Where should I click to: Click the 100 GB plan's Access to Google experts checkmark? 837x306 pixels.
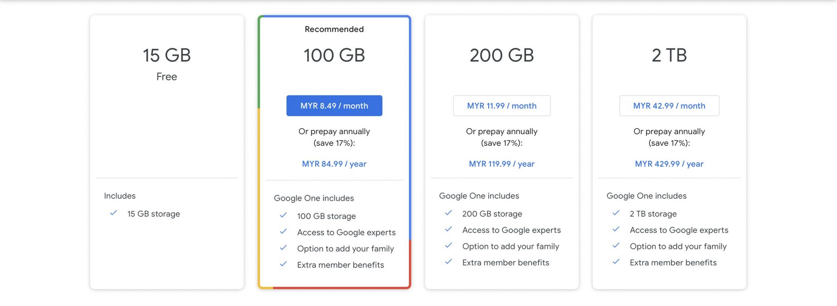283,232
